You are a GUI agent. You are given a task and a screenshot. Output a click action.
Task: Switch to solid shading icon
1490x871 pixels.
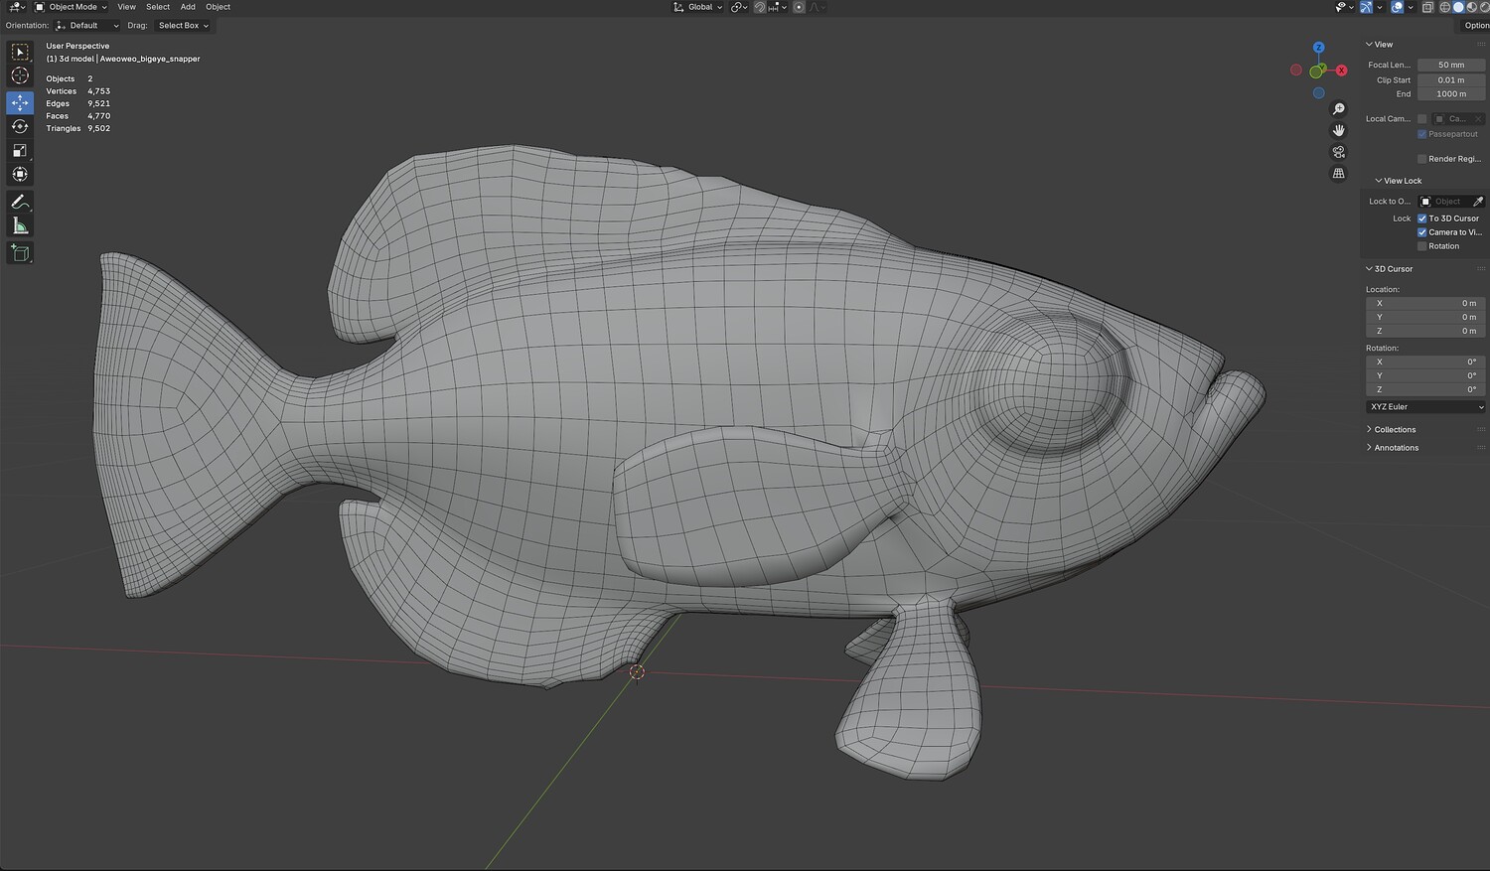click(x=1459, y=7)
